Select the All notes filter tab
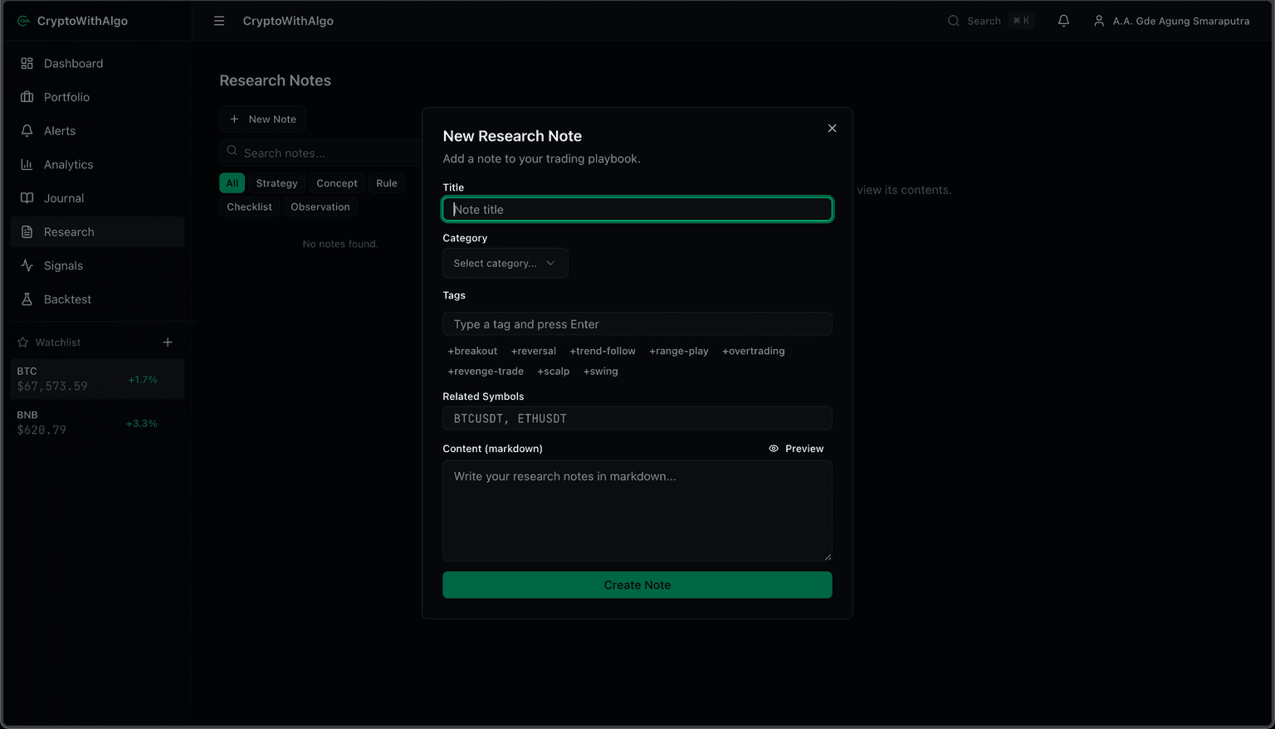This screenshot has width=1275, height=729. pos(232,182)
